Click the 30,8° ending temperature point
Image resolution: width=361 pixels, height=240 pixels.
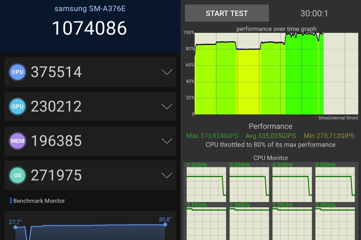point(165,224)
